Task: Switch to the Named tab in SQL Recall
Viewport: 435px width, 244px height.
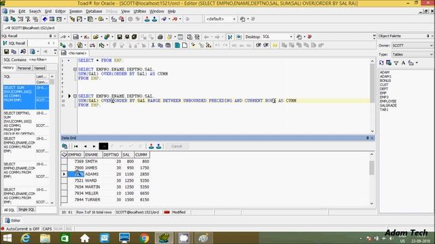Action: [39, 68]
